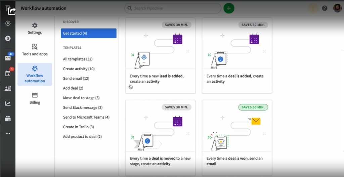Viewport: 344px width, 177px height.
Task: Open the More ellipsis icon in sidebar
Action: click(x=8, y=134)
